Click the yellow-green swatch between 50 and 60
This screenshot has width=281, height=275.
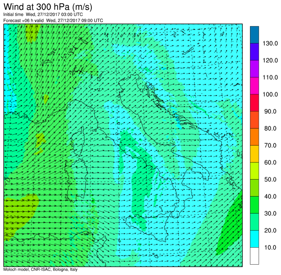[x=254, y=171]
